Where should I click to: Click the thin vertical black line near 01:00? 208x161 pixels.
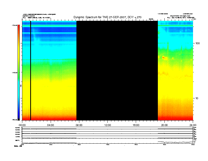point(31,71)
